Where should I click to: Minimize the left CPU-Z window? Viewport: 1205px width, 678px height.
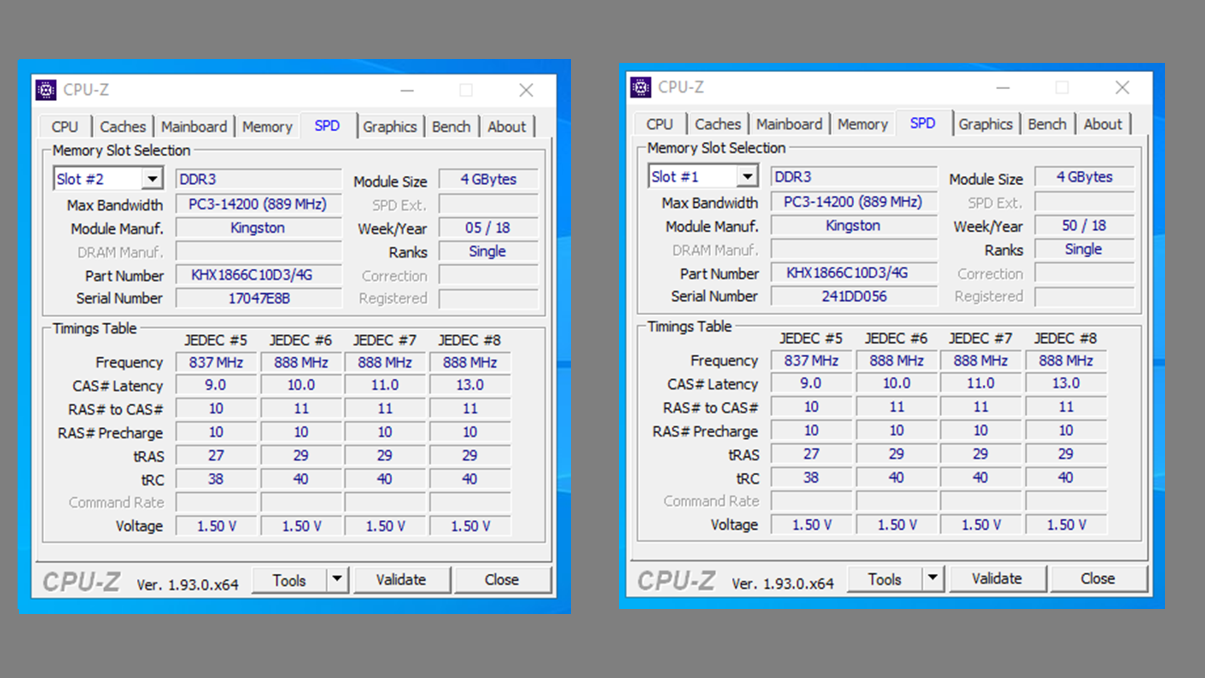[407, 90]
